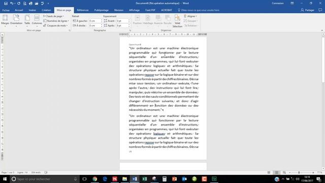325x183 pixels.
Task: Redo the last action
Action: point(19,4)
